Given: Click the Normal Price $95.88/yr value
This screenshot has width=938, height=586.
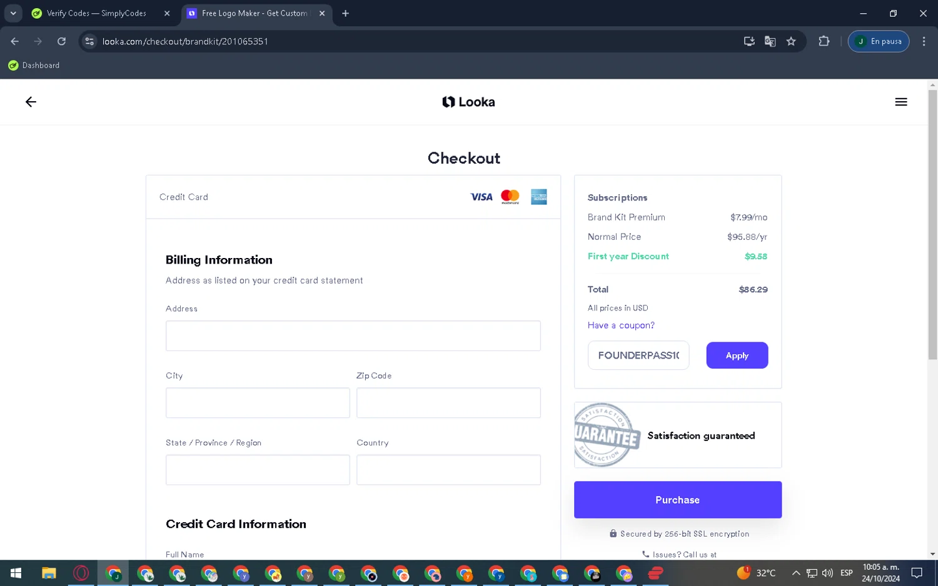Looking at the screenshot, I should click(x=747, y=237).
